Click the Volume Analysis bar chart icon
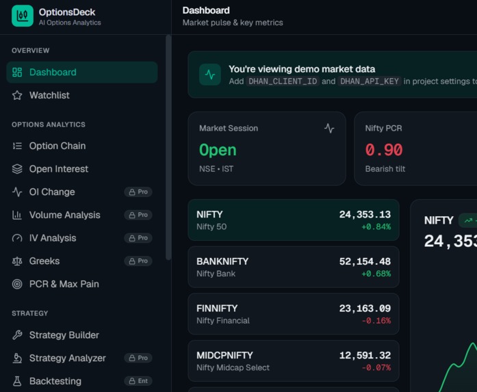The width and height of the screenshot is (477, 392). pos(17,215)
